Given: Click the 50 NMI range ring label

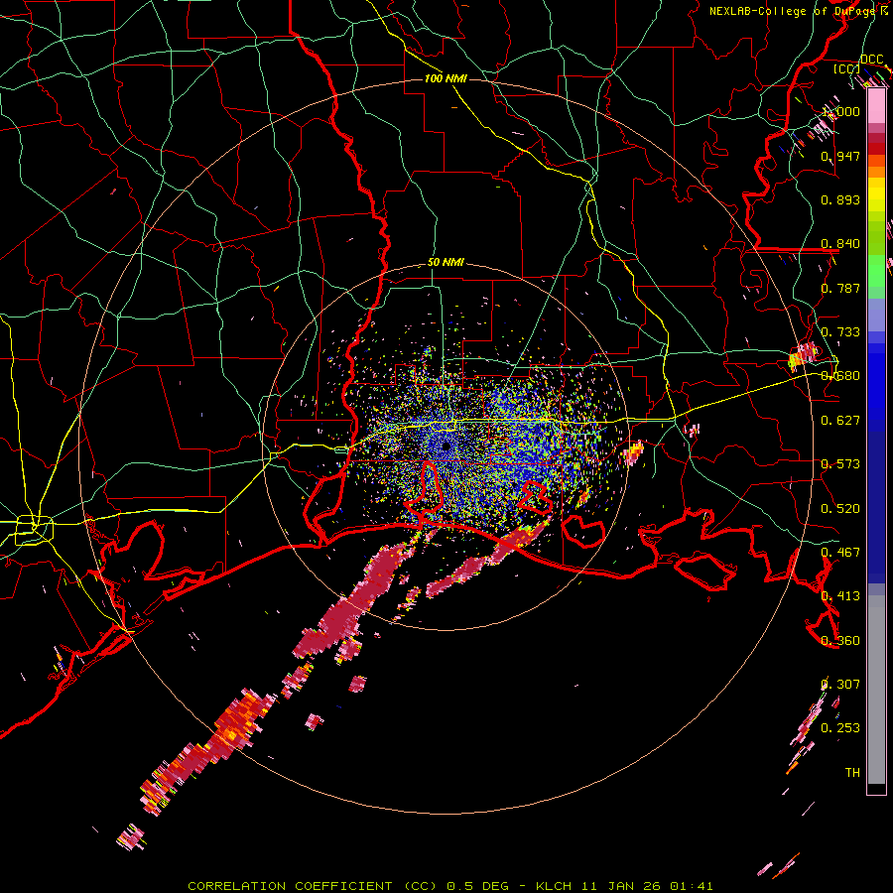Looking at the screenshot, I should pos(446,263).
